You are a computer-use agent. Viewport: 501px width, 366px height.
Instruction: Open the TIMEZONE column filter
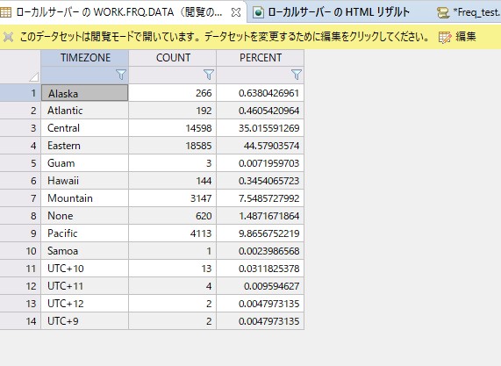(x=121, y=75)
